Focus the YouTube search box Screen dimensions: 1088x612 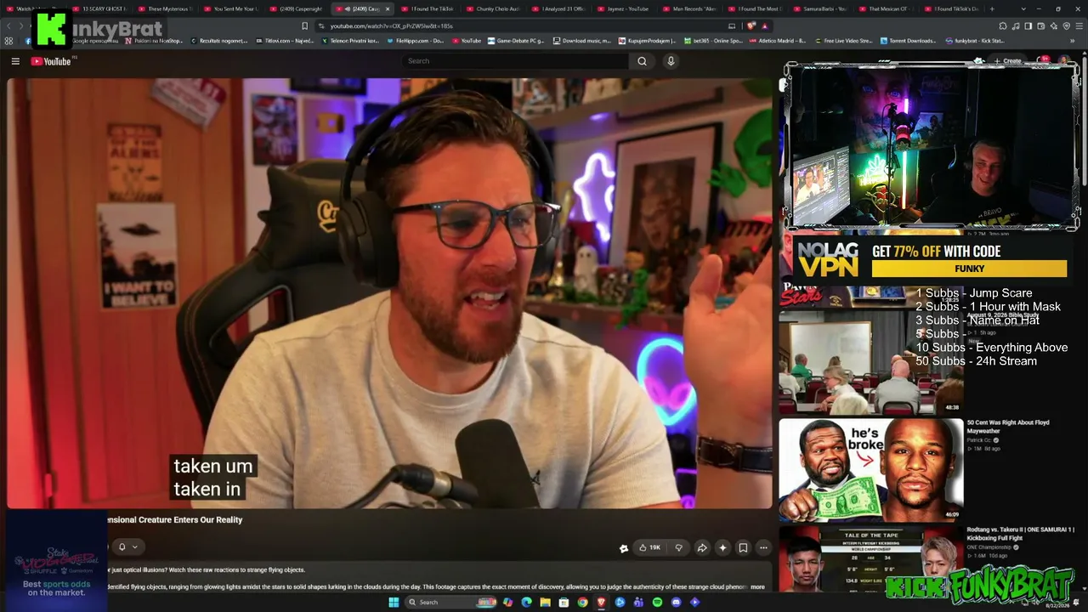515,61
